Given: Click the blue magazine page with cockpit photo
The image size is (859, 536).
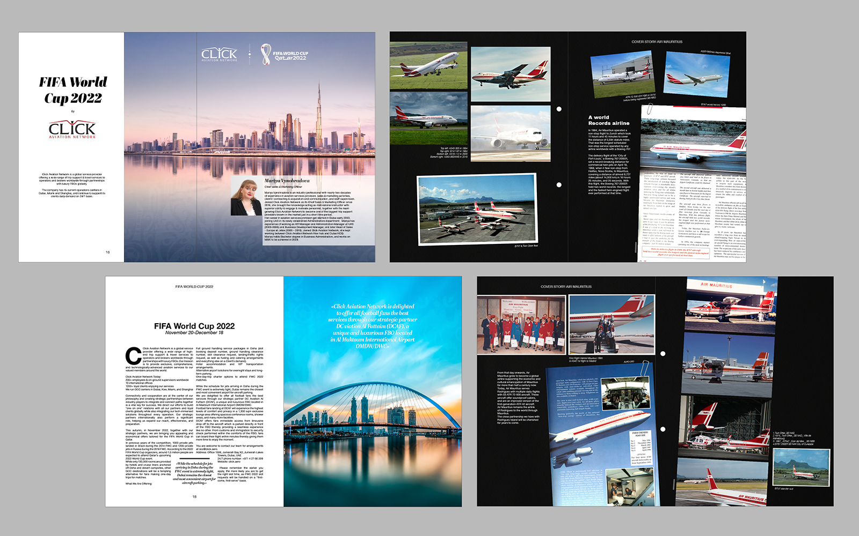Looking at the screenshot, I should coord(600,434).
